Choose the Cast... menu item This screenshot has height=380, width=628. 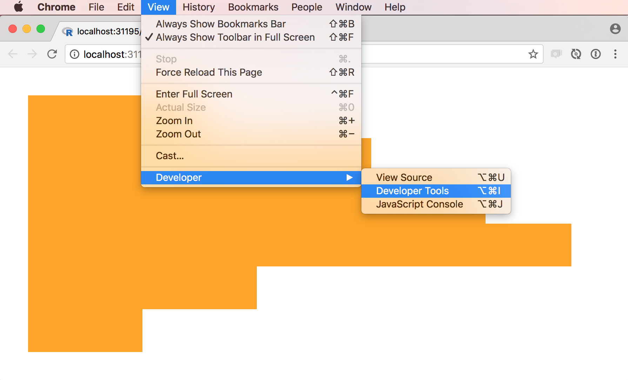pos(251,156)
